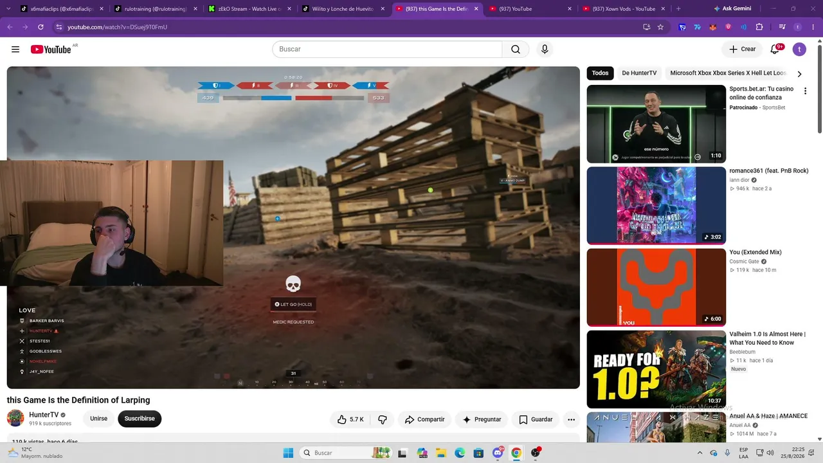Reload the page
Image resolution: width=823 pixels, height=463 pixels.
click(x=41, y=27)
